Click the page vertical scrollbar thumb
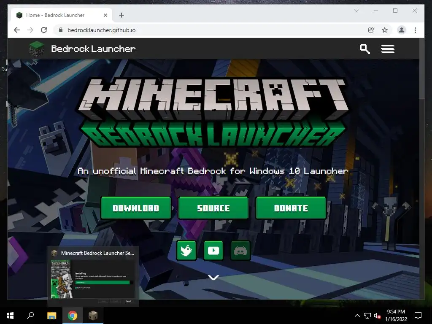 tap(422, 69)
